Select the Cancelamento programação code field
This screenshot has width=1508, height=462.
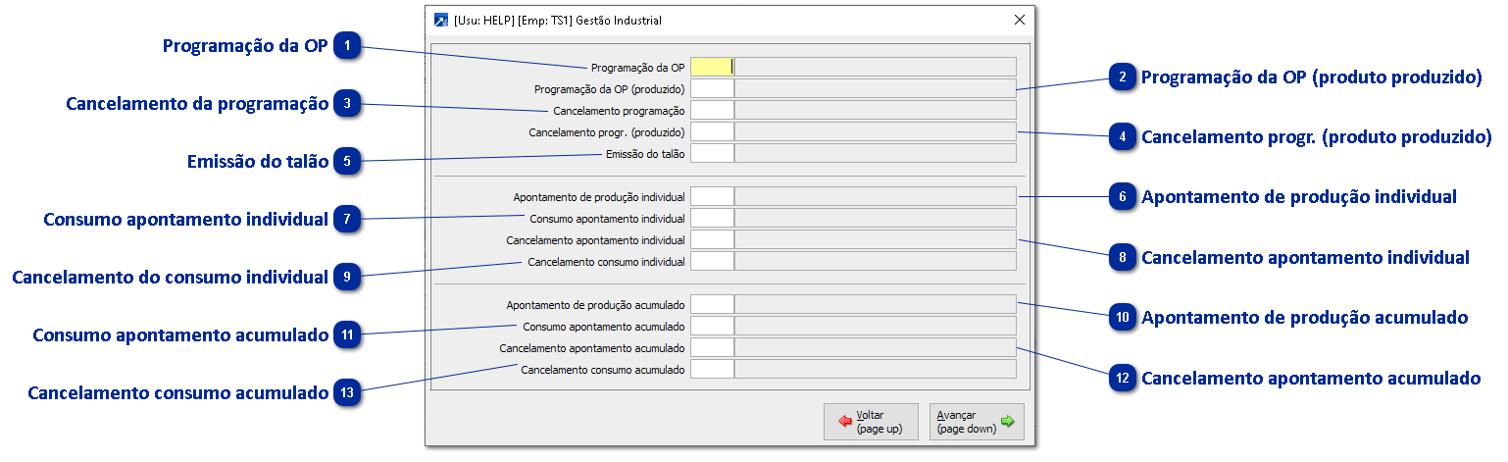[712, 110]
